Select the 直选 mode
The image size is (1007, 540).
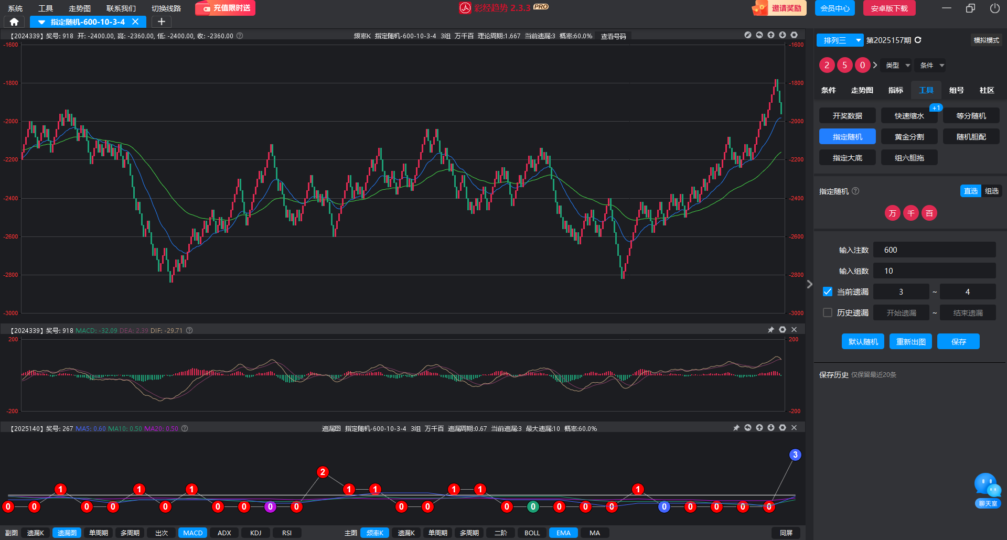pyautogui.click(x=971, y=191)
